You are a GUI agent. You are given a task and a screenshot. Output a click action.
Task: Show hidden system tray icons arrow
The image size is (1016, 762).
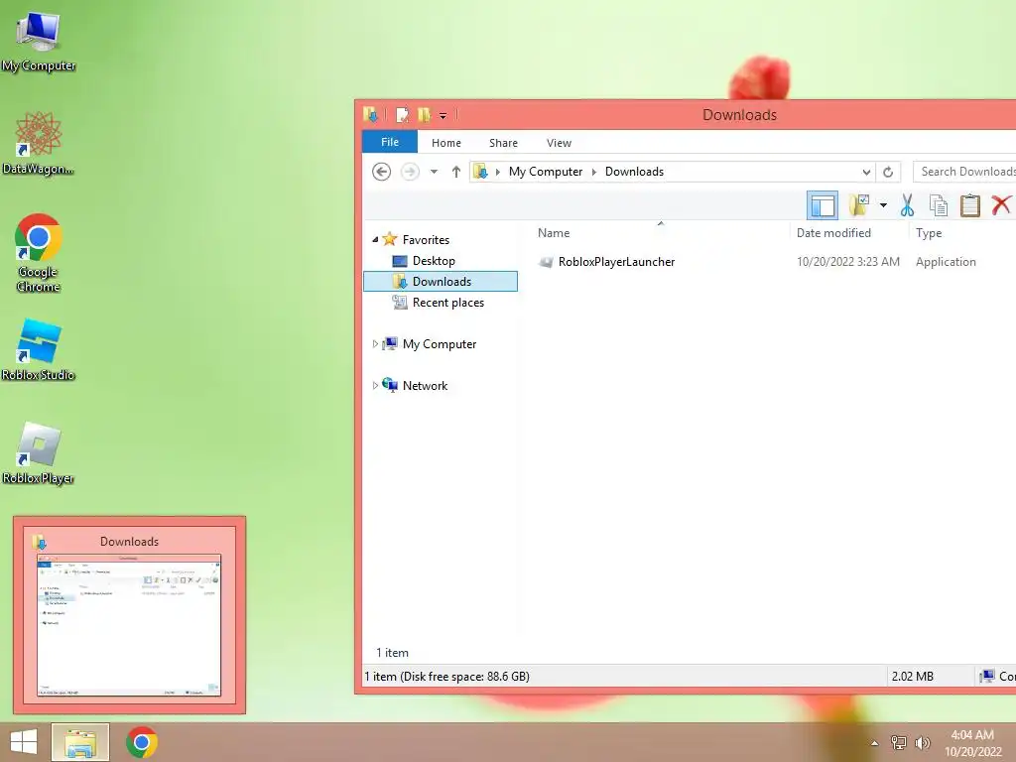point(875,742)
